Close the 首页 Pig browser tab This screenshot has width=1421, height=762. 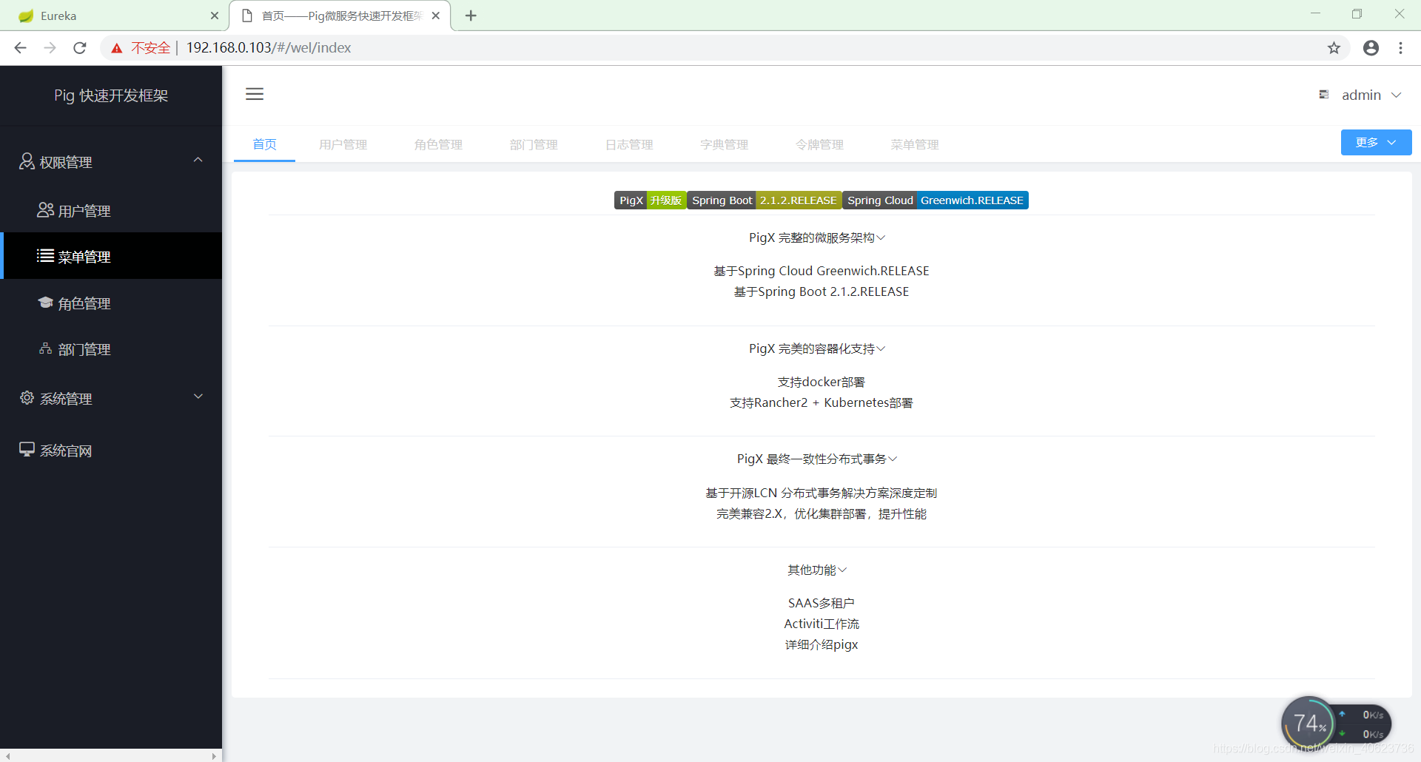436,16
